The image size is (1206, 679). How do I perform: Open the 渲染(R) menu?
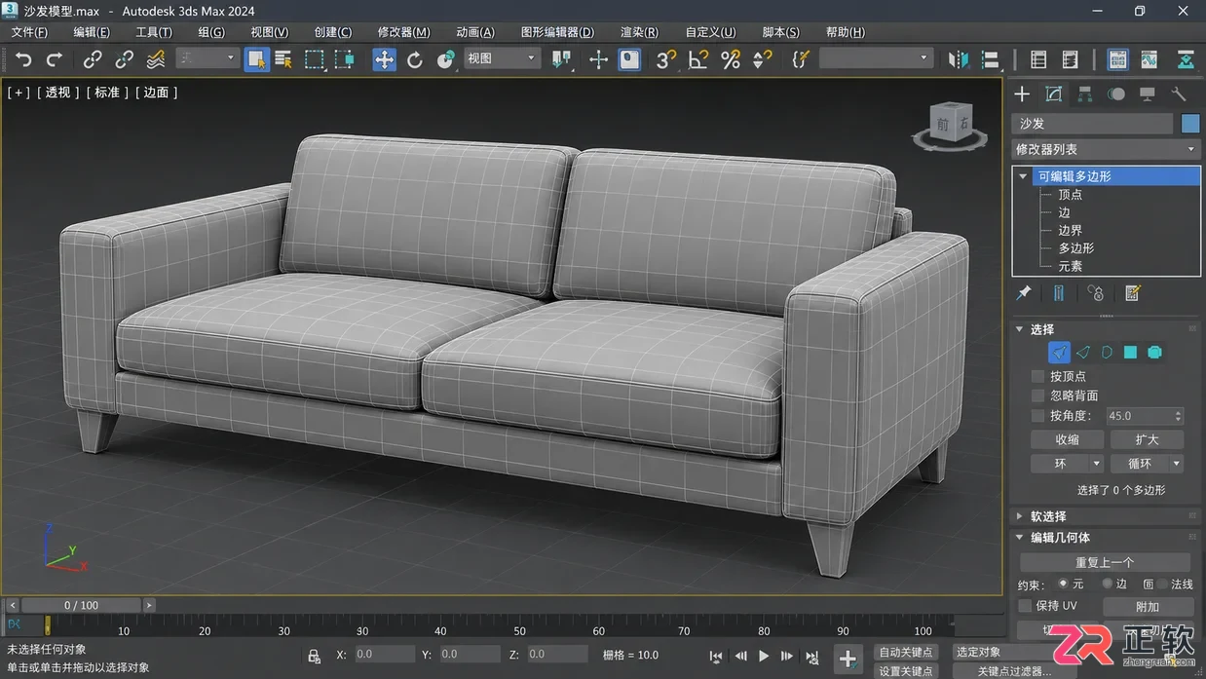[x=639, y=32]
